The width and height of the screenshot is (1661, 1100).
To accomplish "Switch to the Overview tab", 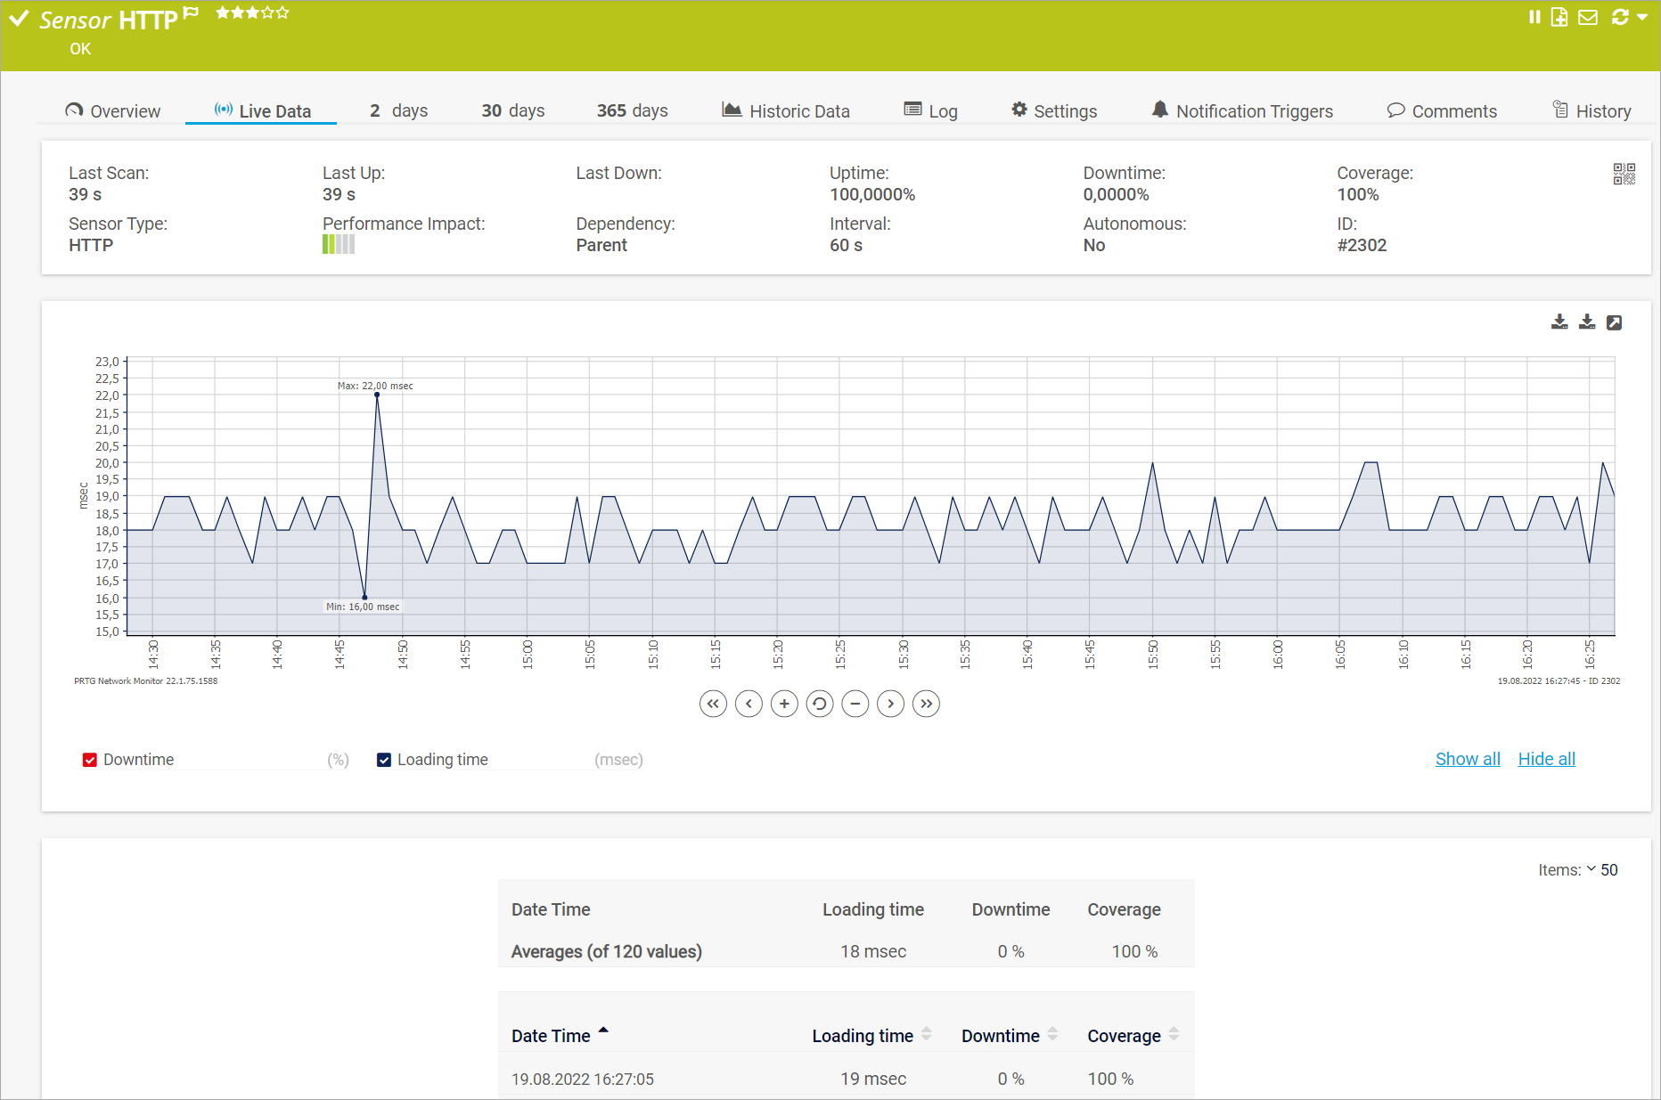I will (113, 110).
